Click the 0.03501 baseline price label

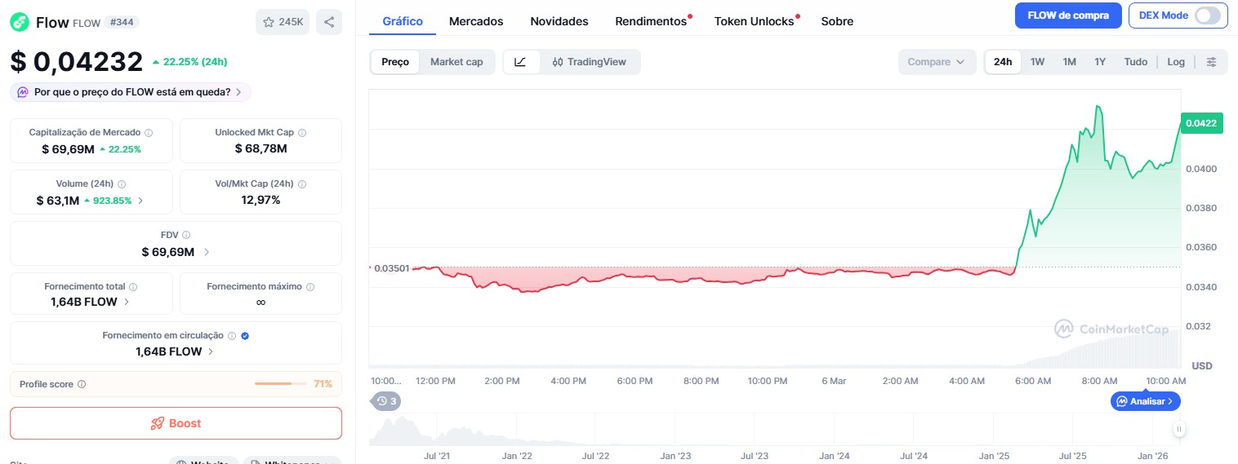[x=392, y=267]
